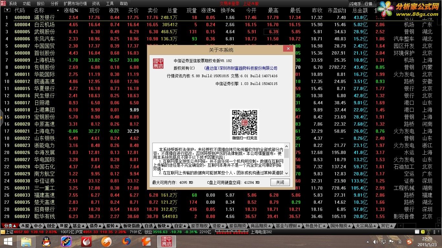Click the volume speaker tray icon
442x248 pixels.
click(376, 242)
